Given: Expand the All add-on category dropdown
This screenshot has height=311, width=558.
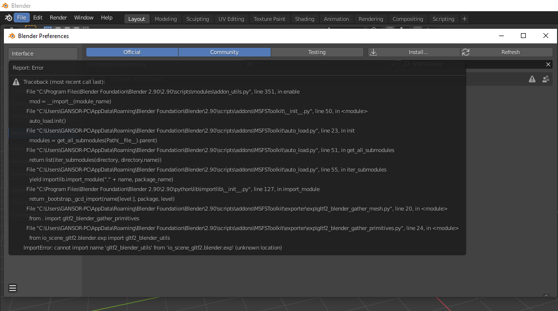Looking at the screenshot, I should pyautogui.click(x=320, y=64).
